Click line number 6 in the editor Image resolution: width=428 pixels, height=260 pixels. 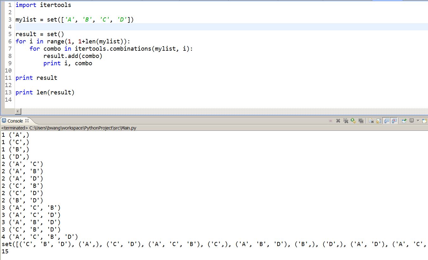10,41
